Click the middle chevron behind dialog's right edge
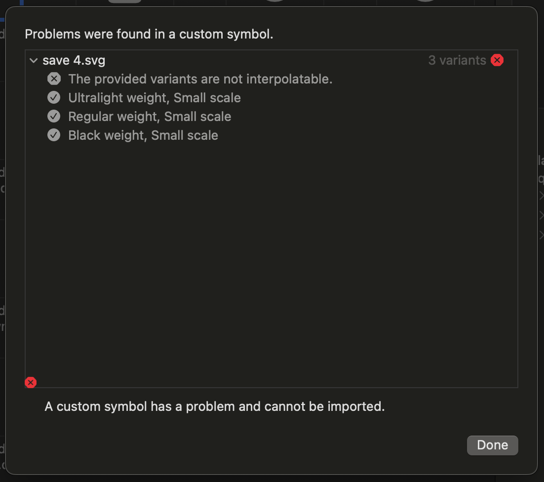 541,215
